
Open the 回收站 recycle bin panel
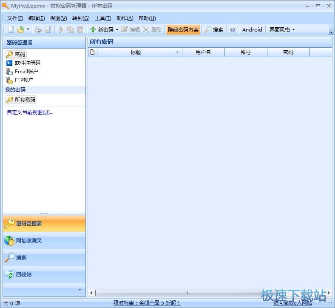[x=44, y=275]
